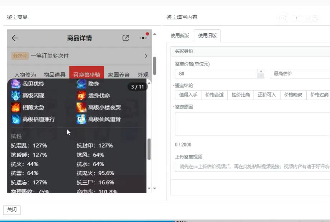
Task: Click the 抗遗忘: 127% stat
Action: click(x=29, y=183)
